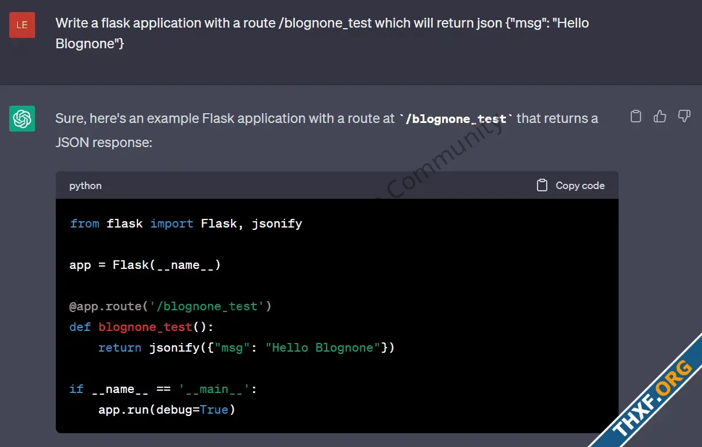Click the line if __name__ == '__main__':
This screenshot has width=702, height=447.
tap(163, 389)
